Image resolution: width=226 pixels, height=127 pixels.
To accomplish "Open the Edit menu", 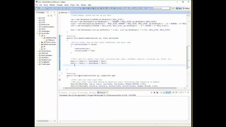I will [x=41, y=5].
